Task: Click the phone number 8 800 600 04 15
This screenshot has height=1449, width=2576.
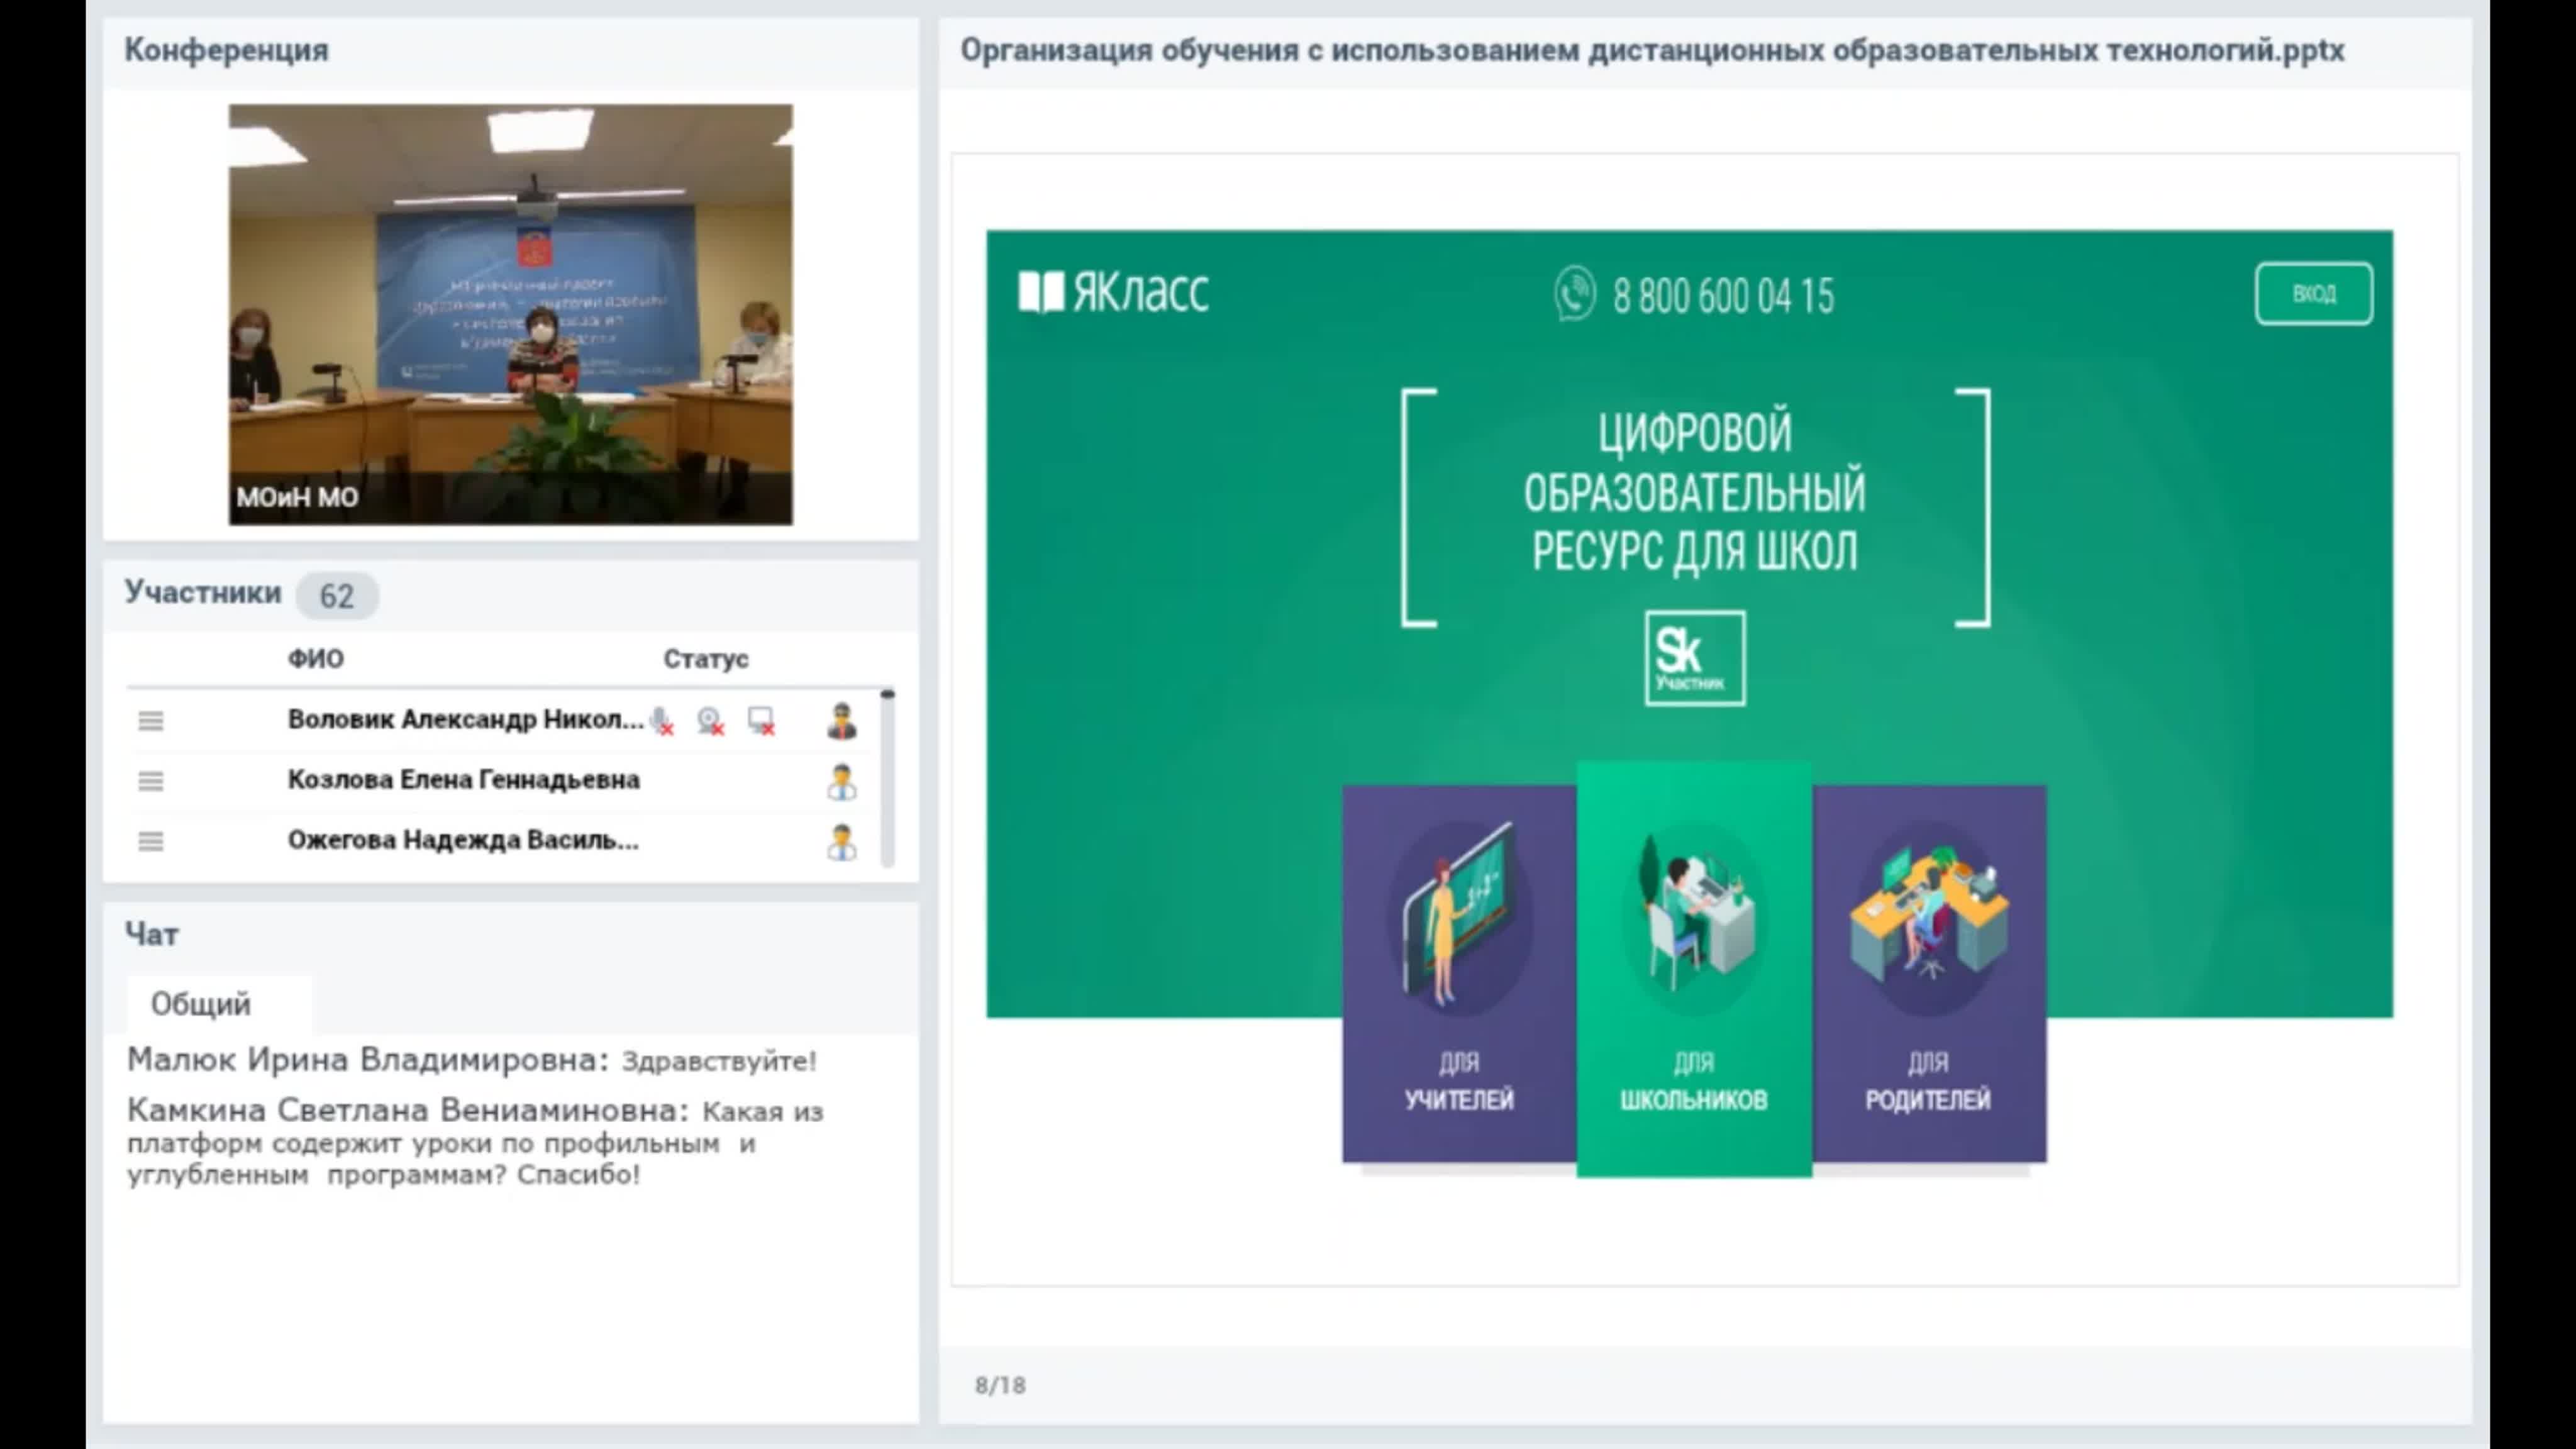Action: [x=1723, y=296]
